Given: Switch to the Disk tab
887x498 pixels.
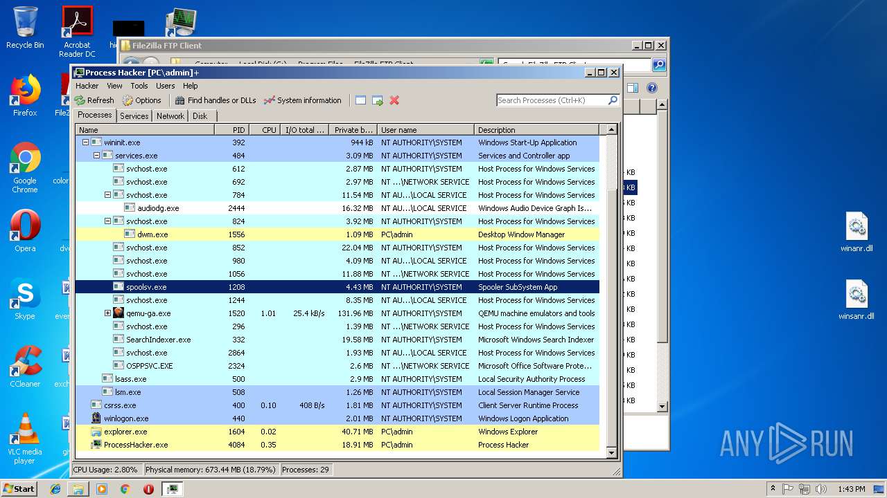Looking at the screenshot, I should pos(200,116).
